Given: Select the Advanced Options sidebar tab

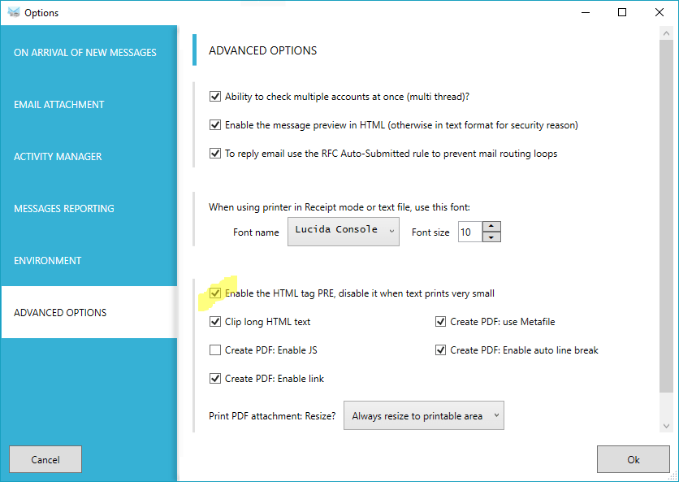Looking at the screenshot, I should point(89,312).
